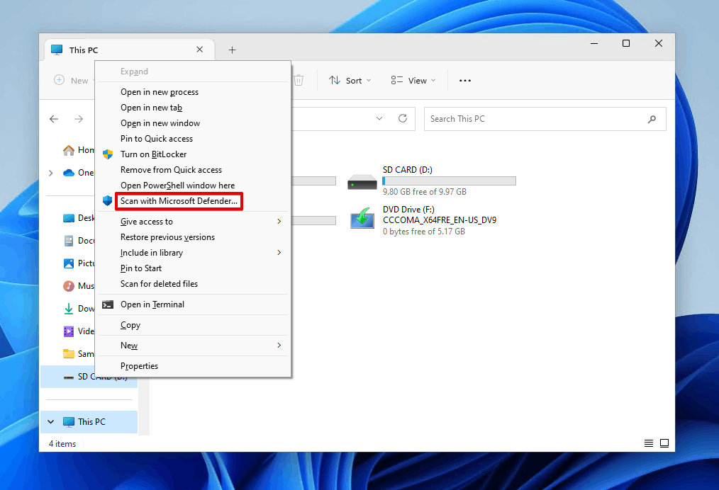This screenshot has height=490, width=719.
Task: Select the Pictures icon in the sidebar
Action: pyautogui.click(x=69, y=263)
